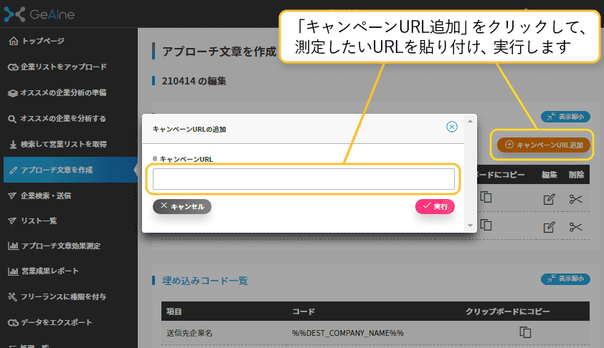Click chart icon beside アプローチ文章効果測定
Viewport: 604px width, 348px height.
[13, 246]
